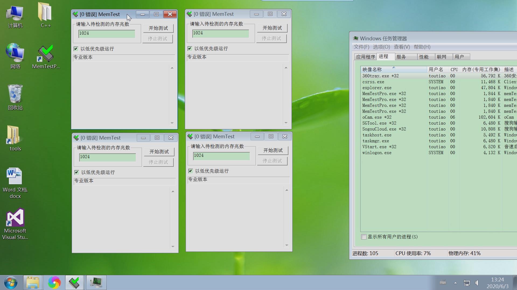This screenshot has height=290, width=517.
Task: Click 开始测试 in top-right MemTest window
Action: tap(272, 28)
